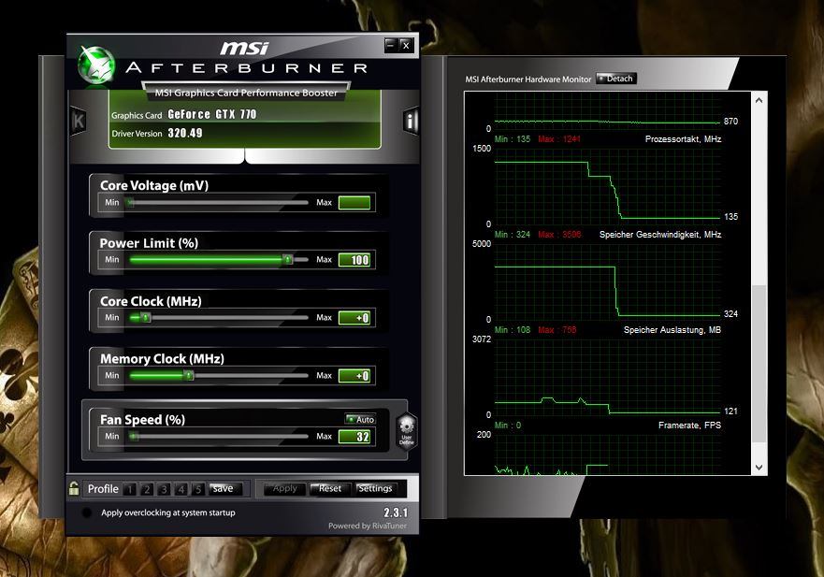Viewport: 824px width, 577px height.
Task: Click the Memory Clock (MHz) label
Action: (x=162, y=358)
